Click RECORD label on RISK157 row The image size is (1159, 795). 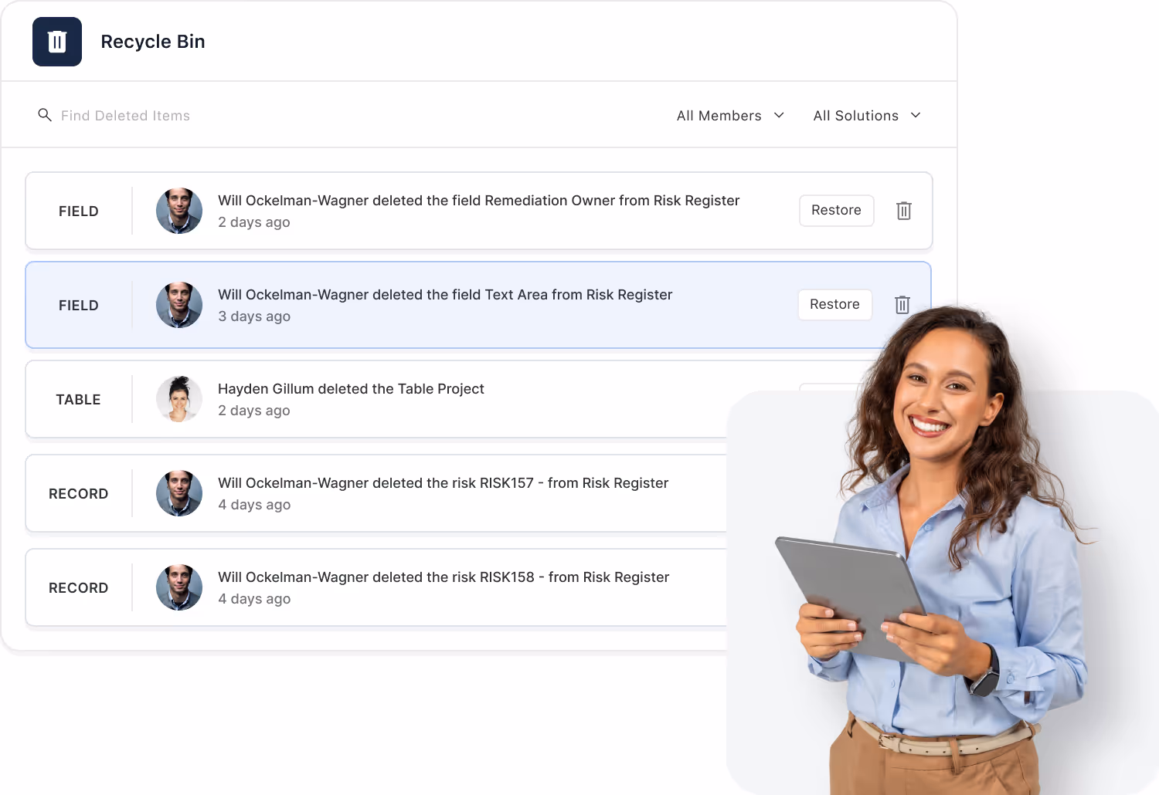[x=78, y=494]
